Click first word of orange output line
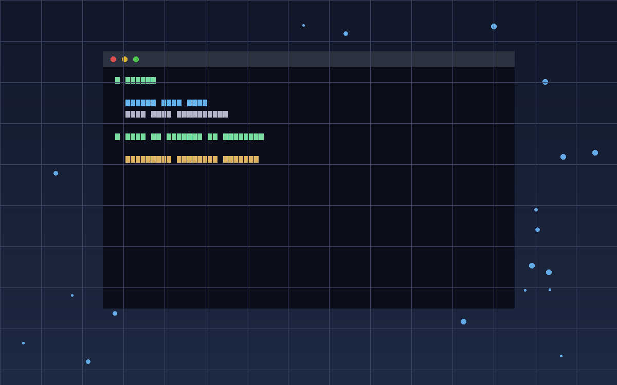 point(148,159)
